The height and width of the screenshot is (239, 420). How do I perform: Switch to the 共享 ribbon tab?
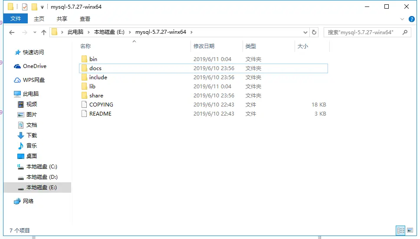pos(62,19)
